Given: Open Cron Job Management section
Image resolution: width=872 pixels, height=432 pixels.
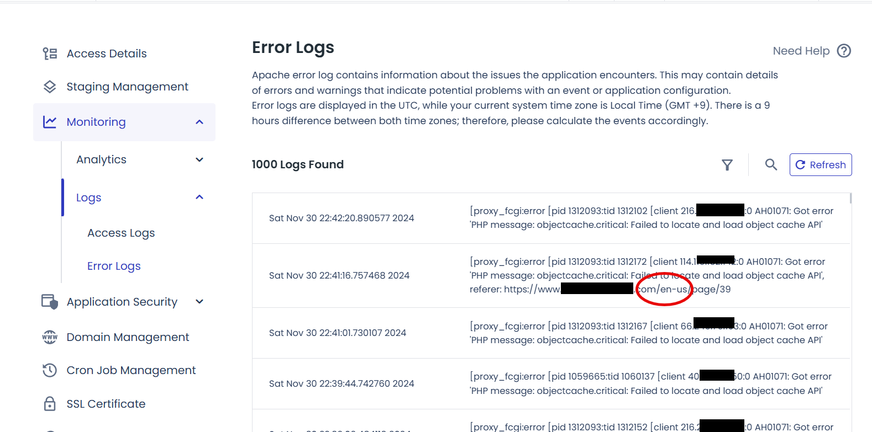Looking at the screenshot, I should point(131,370).
